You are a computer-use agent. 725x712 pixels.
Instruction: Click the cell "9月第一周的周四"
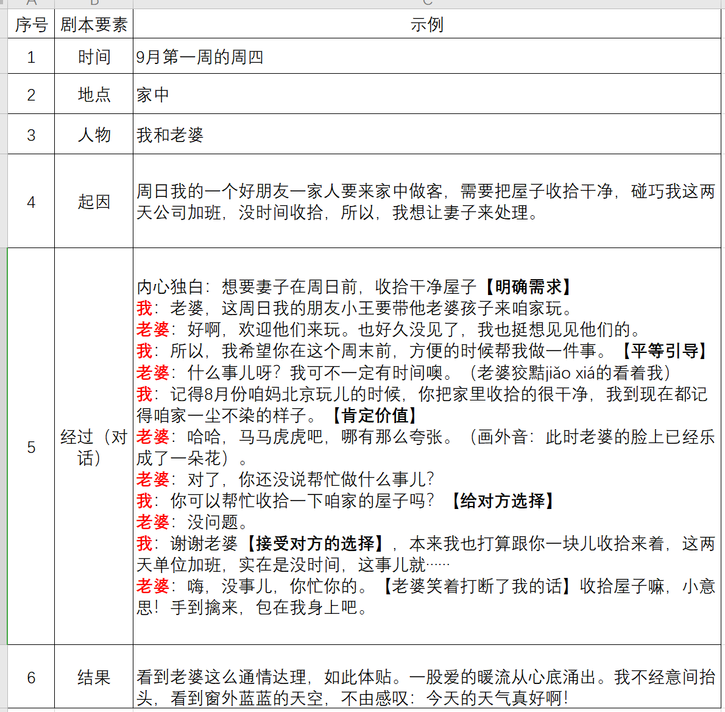[x=426, y=56]
